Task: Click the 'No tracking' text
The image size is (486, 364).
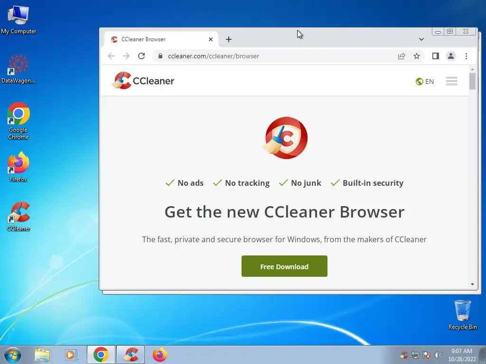Action: coord(247,183)
